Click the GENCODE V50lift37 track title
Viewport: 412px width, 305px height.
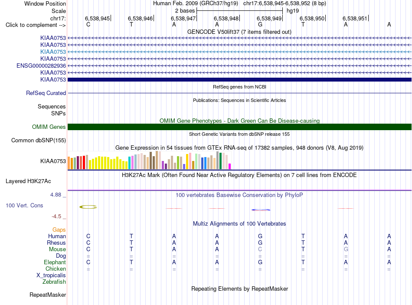point(239,32)
